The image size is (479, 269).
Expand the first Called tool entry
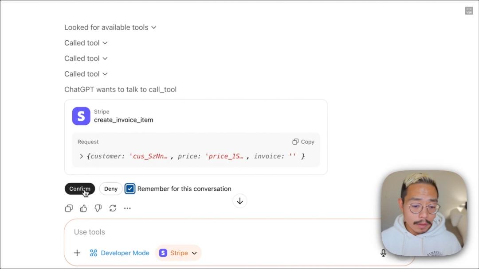pos(86,43)
